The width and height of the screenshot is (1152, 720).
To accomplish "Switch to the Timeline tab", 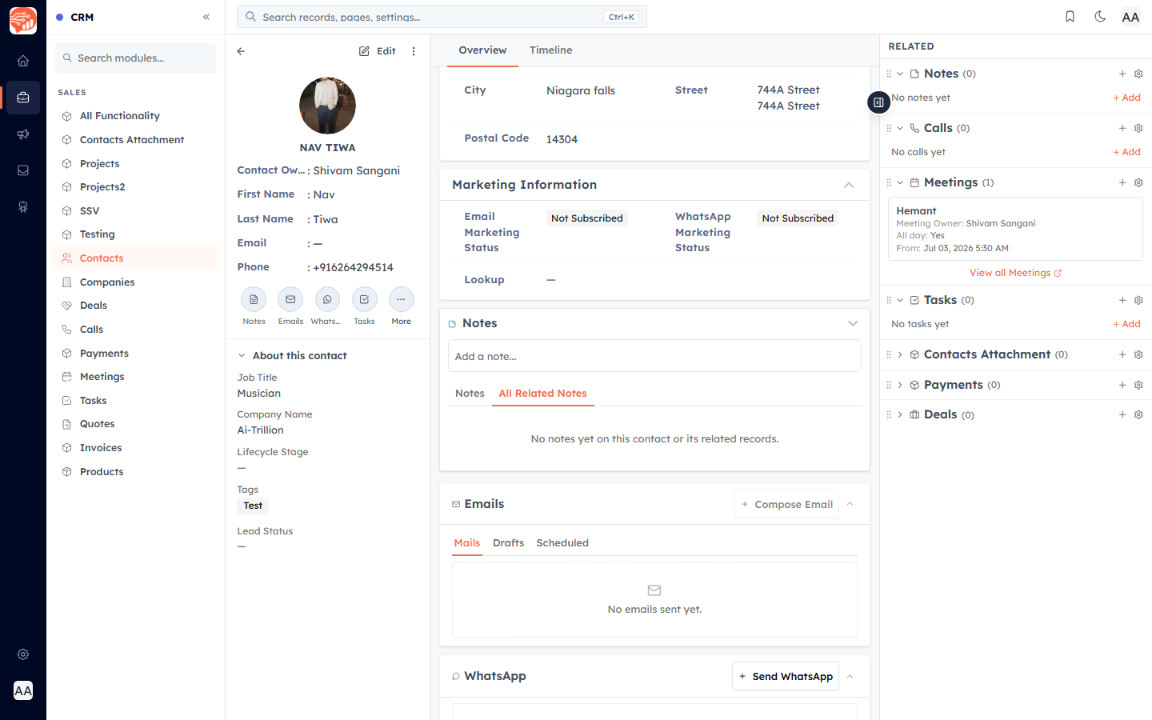I will 550,50.
